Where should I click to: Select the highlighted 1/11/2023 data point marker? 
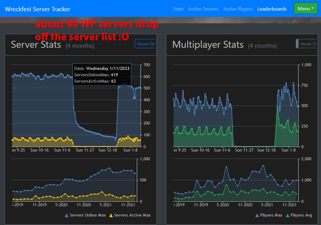pyautogui.click(x=134, y=98)
